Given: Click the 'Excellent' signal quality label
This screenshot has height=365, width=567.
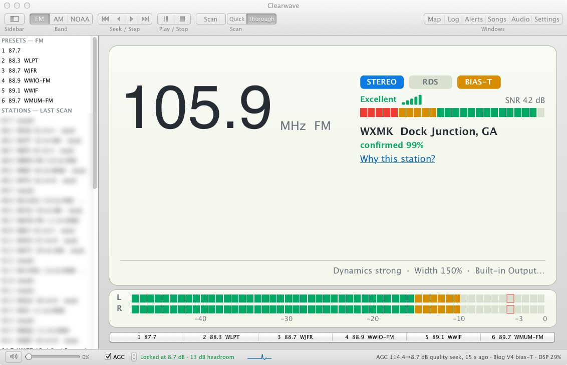Looking at the screenshot, I should click(378, 99).
